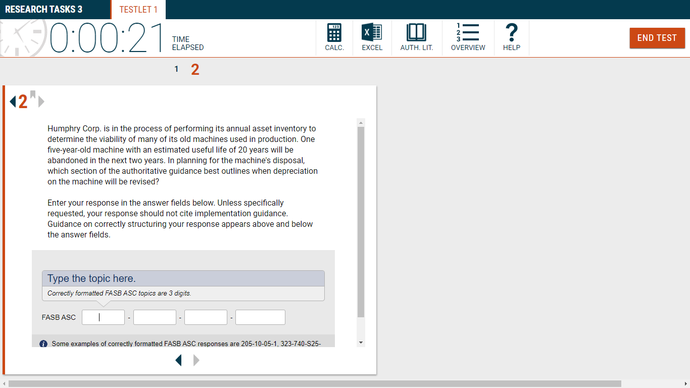Click the fourth FASB ASC paragraph field
The image size is (690, 388).
pyautogui.click(x=260, y=317)
